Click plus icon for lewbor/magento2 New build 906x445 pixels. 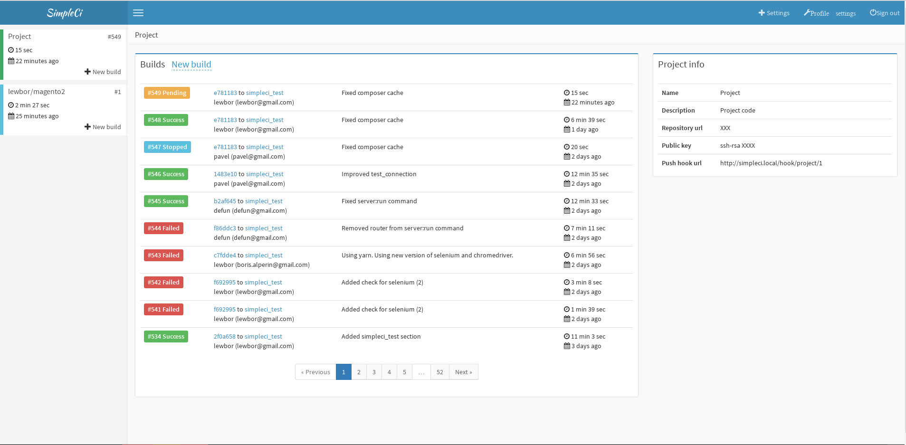(x=87, y=127)
